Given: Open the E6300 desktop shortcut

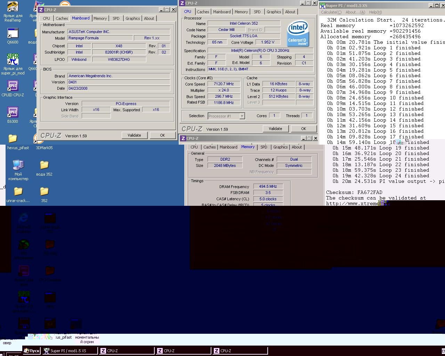Looking at the screenshot, I should pyautogui.click(x=13, y=115).
